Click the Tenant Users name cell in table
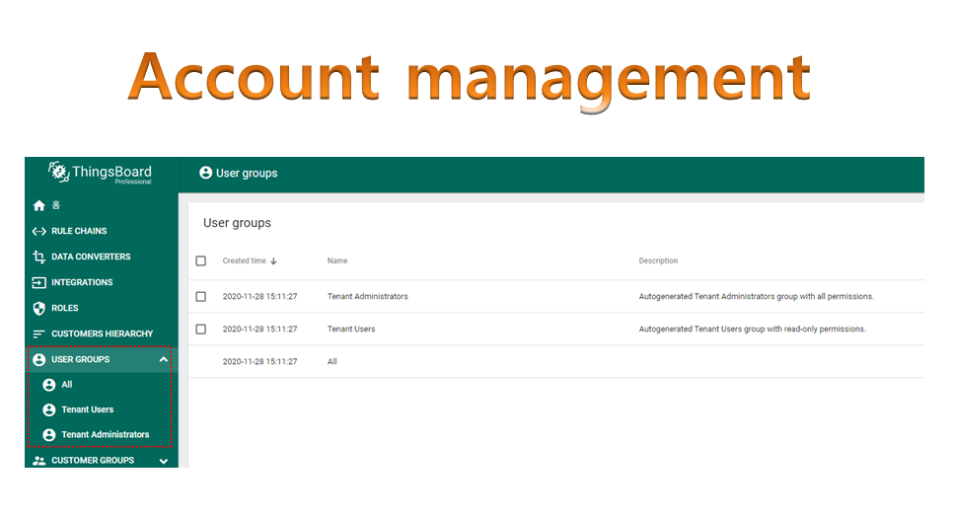954x517 pixels. (x=351, y=330)
